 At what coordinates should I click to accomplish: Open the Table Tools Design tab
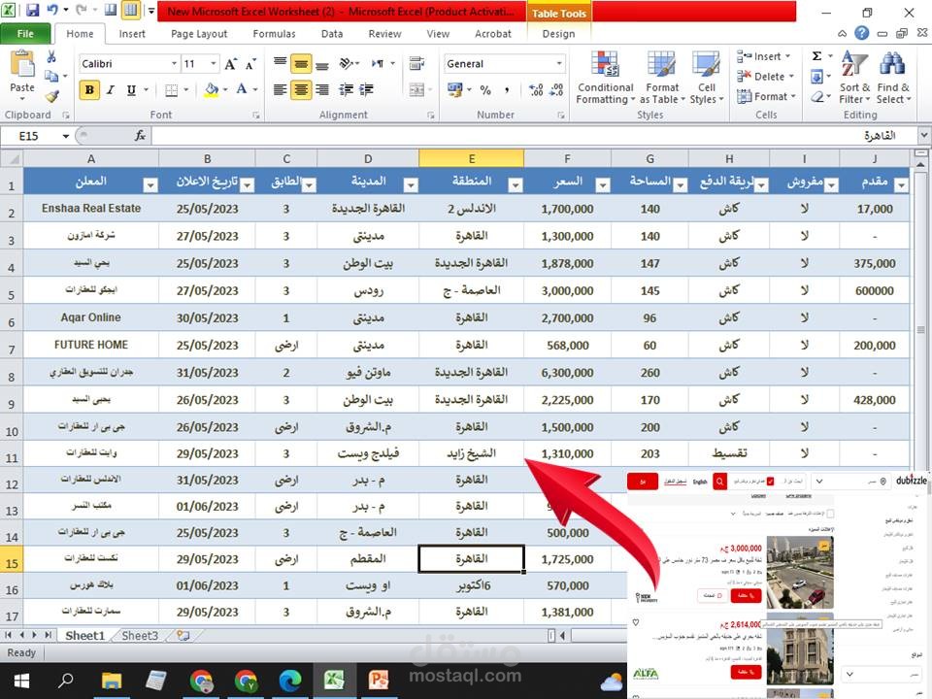pyautogui.click(x=558, y=34)
